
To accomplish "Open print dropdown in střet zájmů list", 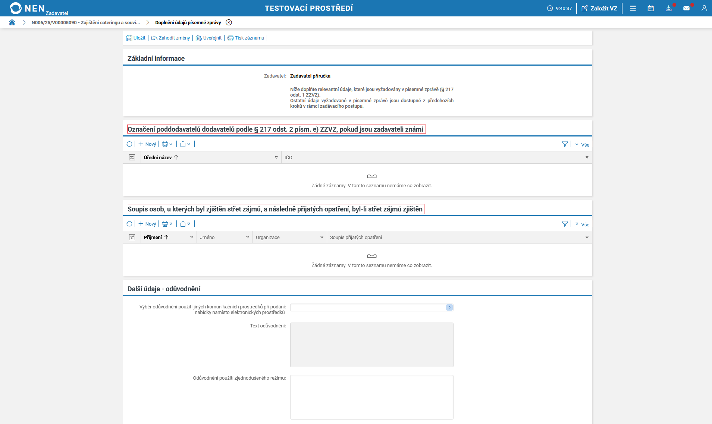I will (x=167, y=224).
